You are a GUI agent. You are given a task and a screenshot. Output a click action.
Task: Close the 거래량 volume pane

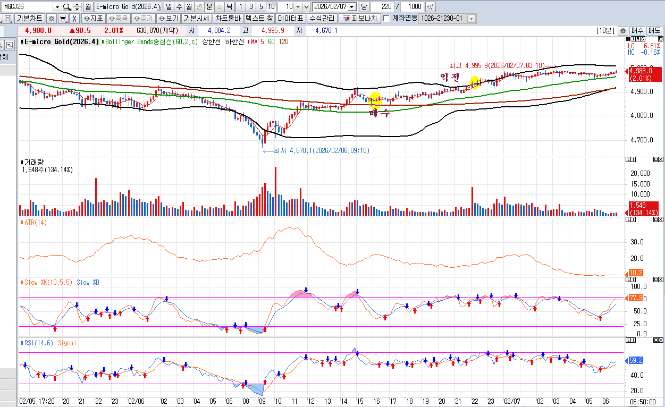pyautogui.click(x=660, y=159)
